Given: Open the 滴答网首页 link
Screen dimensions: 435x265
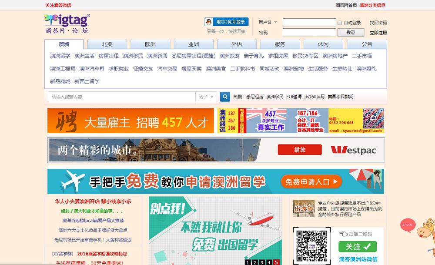Looking at the screenshot, I should (346, 5).
